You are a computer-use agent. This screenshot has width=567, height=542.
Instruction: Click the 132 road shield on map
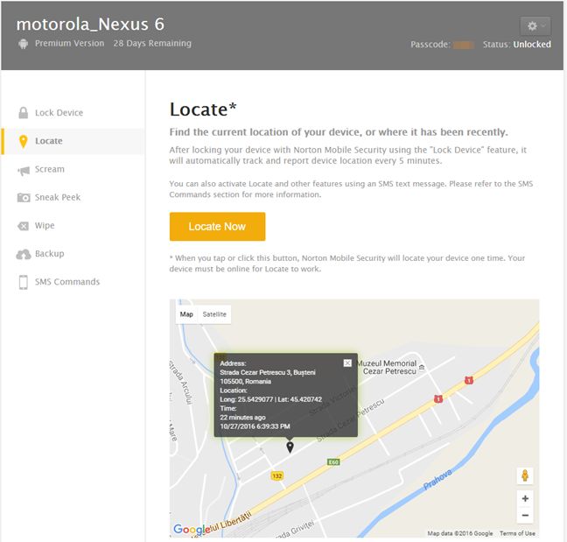277,475
